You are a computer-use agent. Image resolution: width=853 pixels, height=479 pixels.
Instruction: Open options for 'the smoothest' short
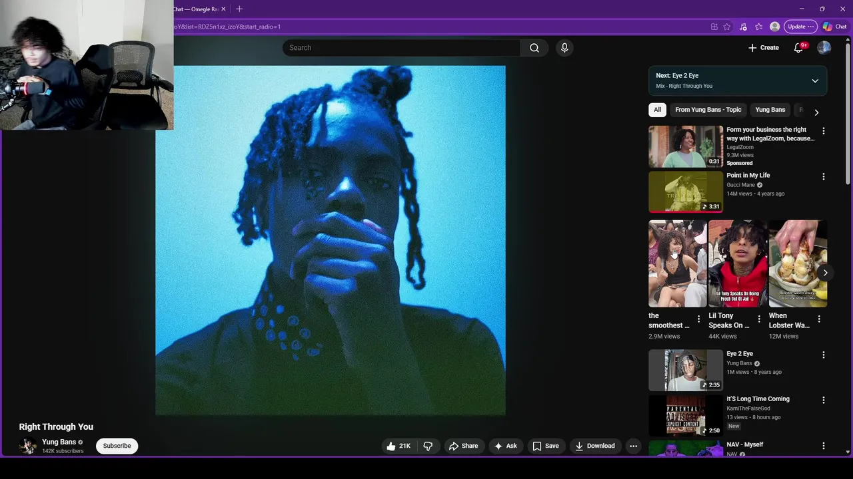tap(698, 320)
